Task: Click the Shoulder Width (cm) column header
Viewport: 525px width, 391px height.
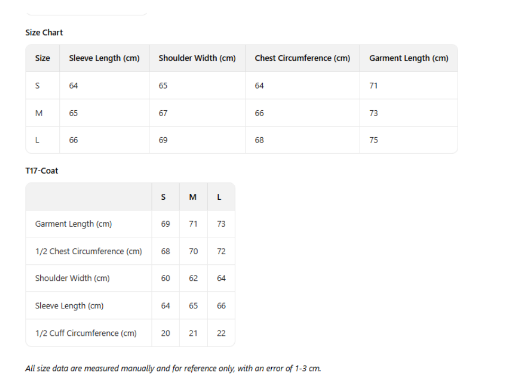Action: [x=197, y=58]
